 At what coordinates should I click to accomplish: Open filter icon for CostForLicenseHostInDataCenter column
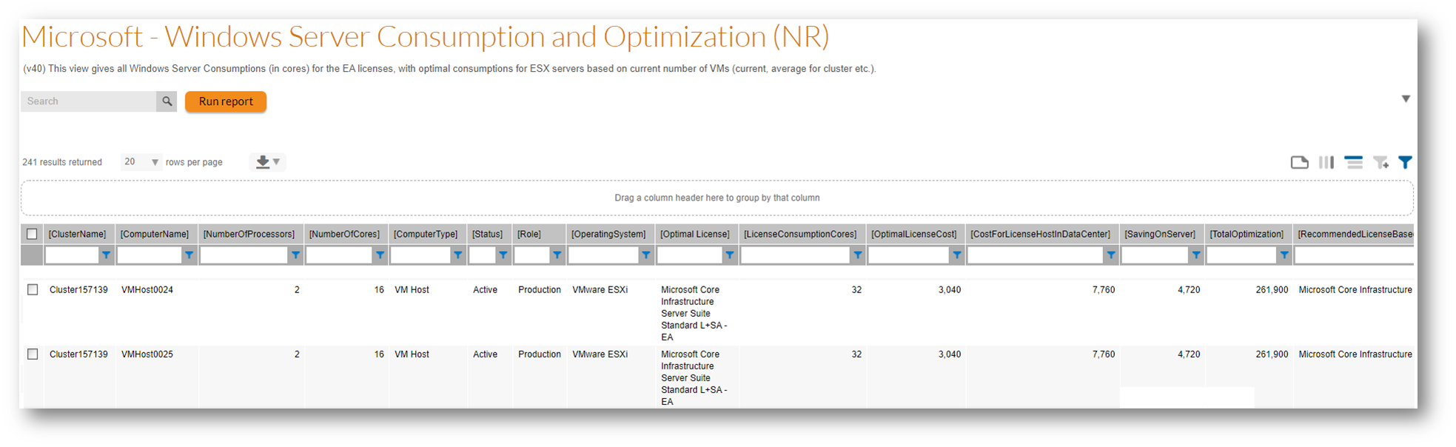tap(1111, 255)
